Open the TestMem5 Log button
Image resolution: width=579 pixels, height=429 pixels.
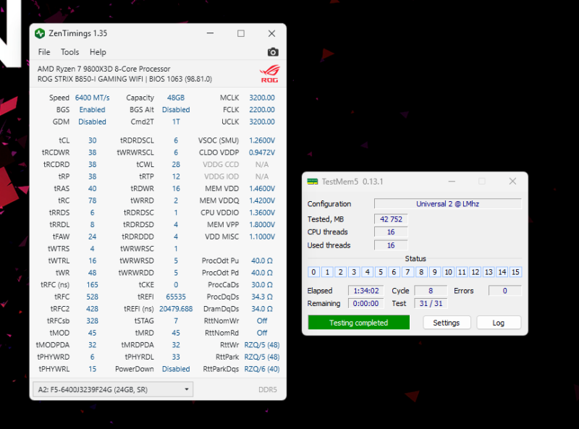[499, 323]
